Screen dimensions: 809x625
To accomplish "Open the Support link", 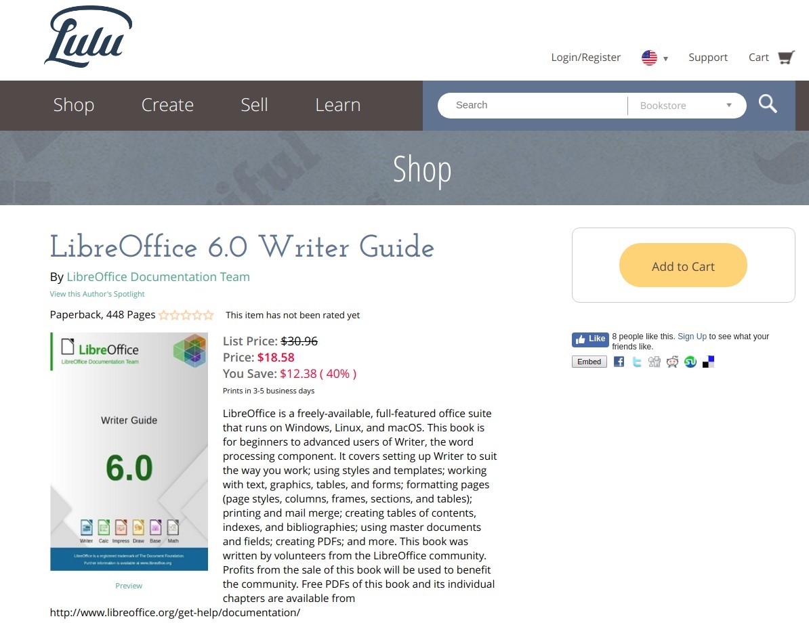I will [708, 58].
